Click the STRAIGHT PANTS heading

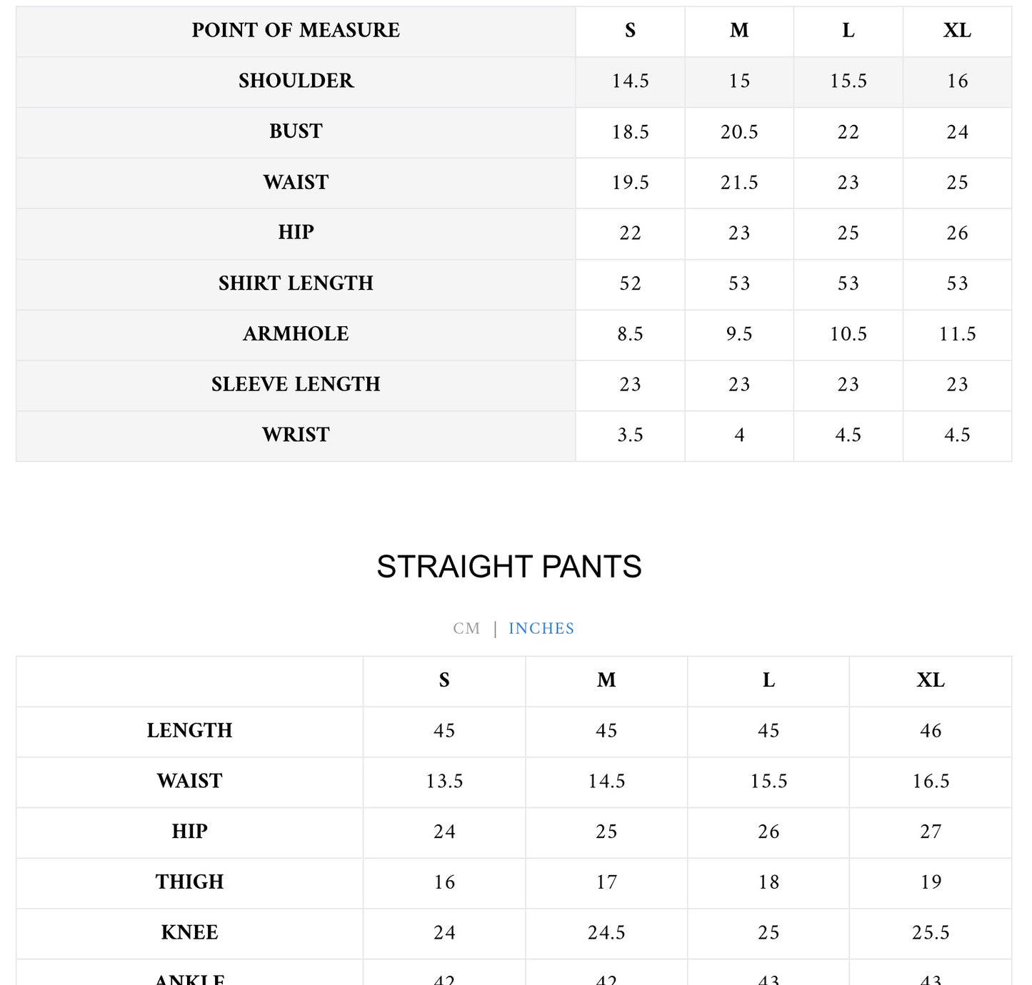click(509, 567)
